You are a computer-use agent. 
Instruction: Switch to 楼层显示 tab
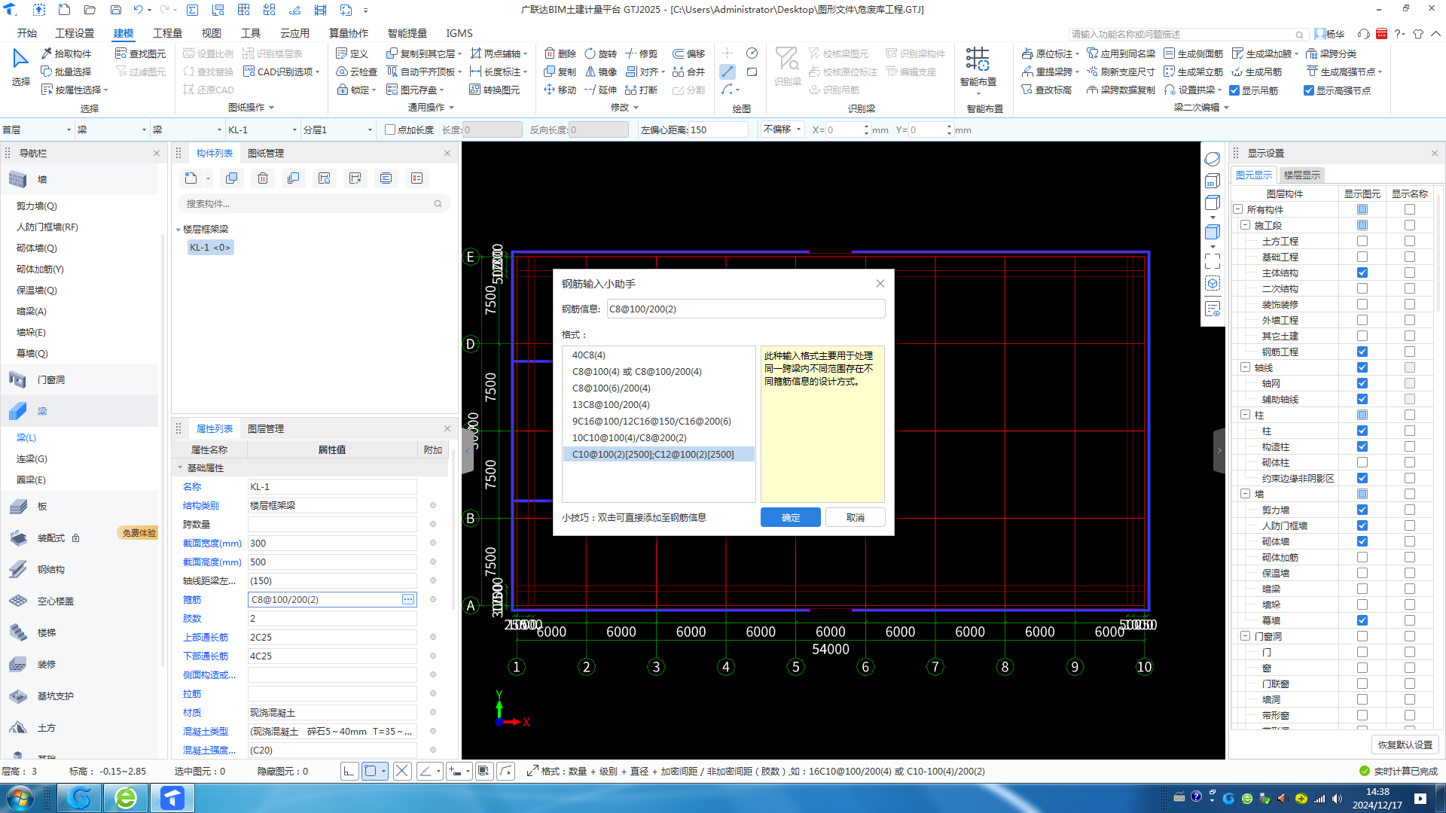1301,175
